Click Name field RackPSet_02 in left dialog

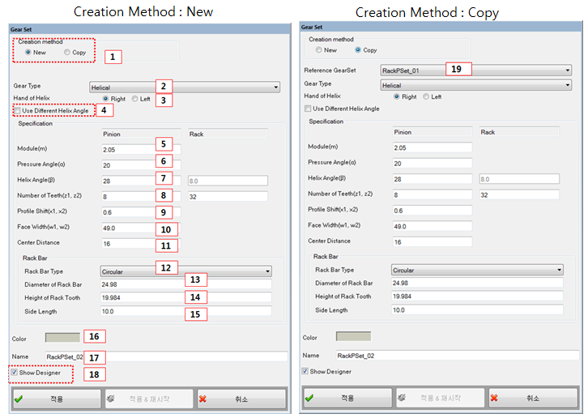pyautogui.click(x=166, y=356)
